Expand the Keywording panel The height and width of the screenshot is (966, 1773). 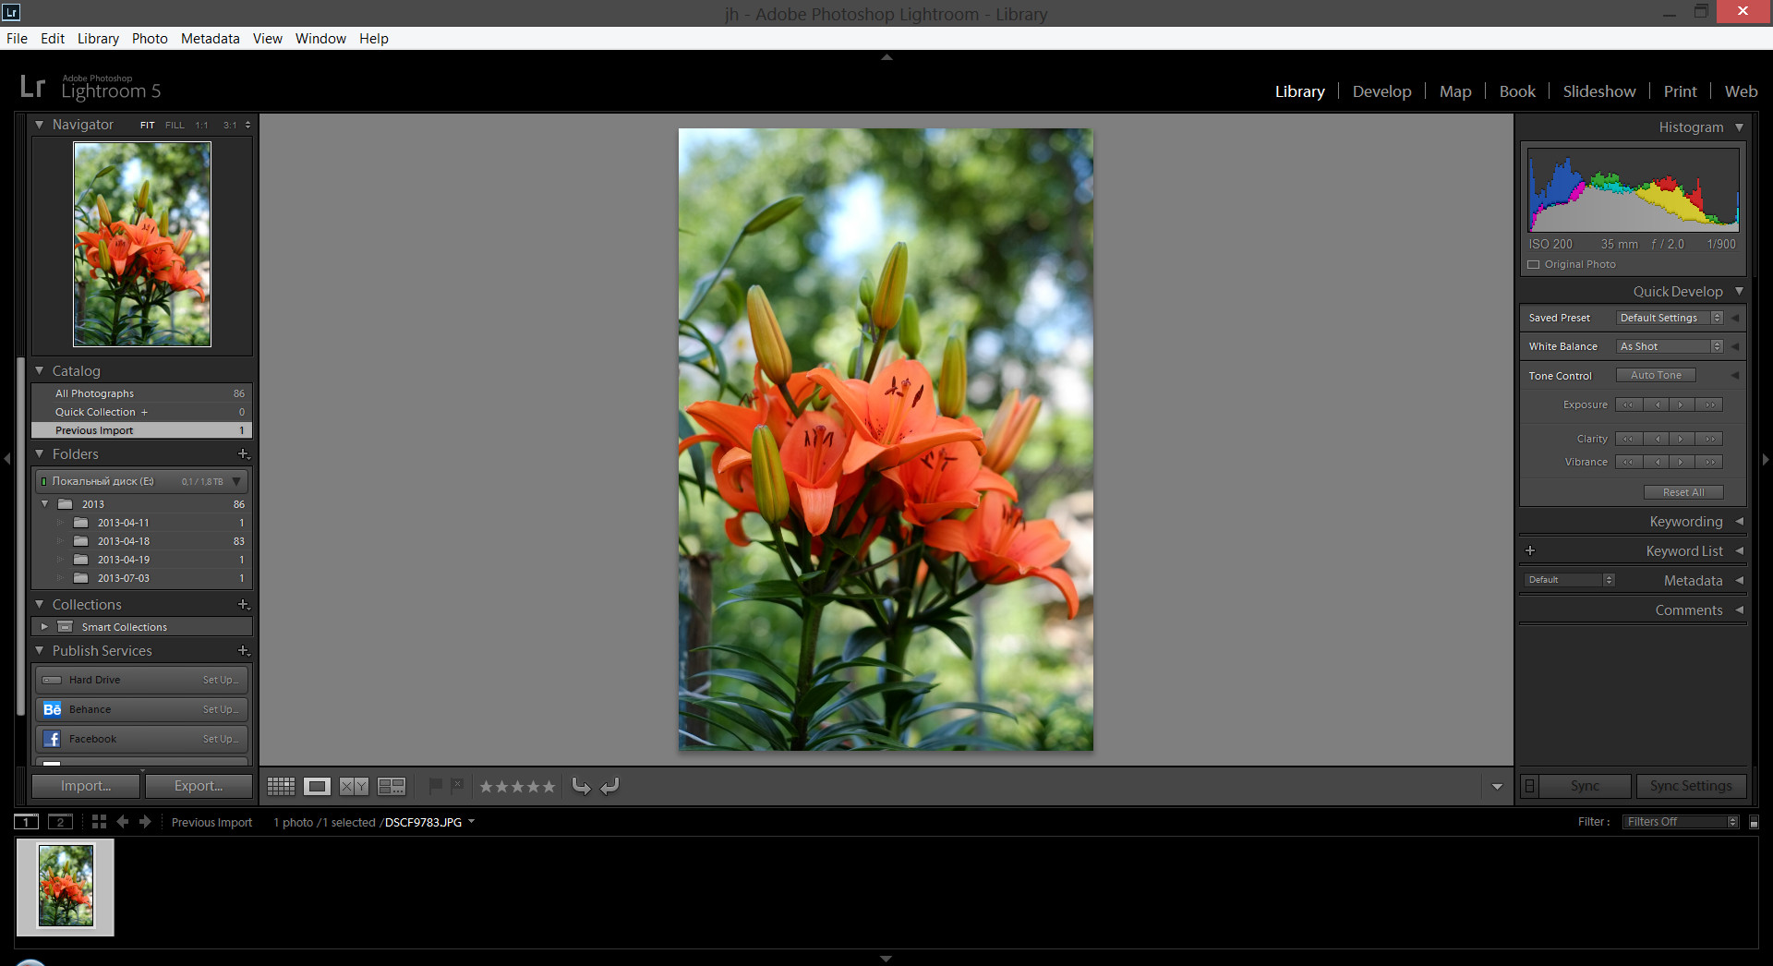pyautogui.click(x=1740, y=522)
